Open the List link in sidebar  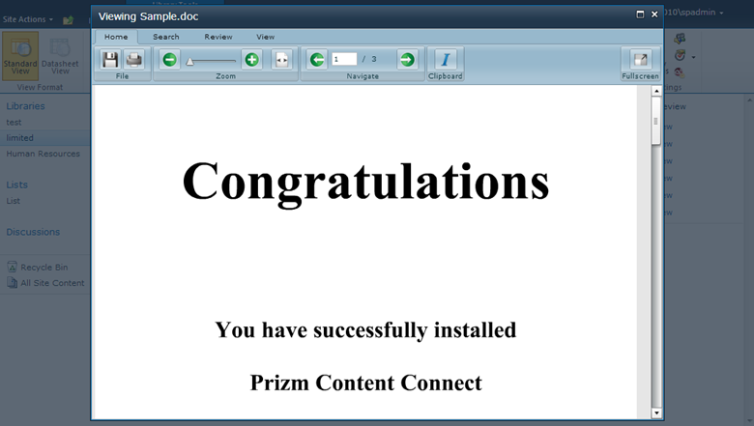pos(13,201)
